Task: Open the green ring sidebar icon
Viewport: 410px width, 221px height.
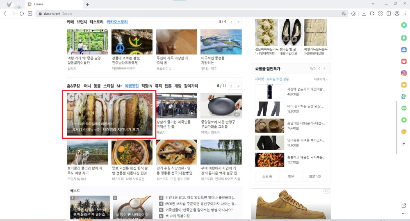Action: point(404,25)
